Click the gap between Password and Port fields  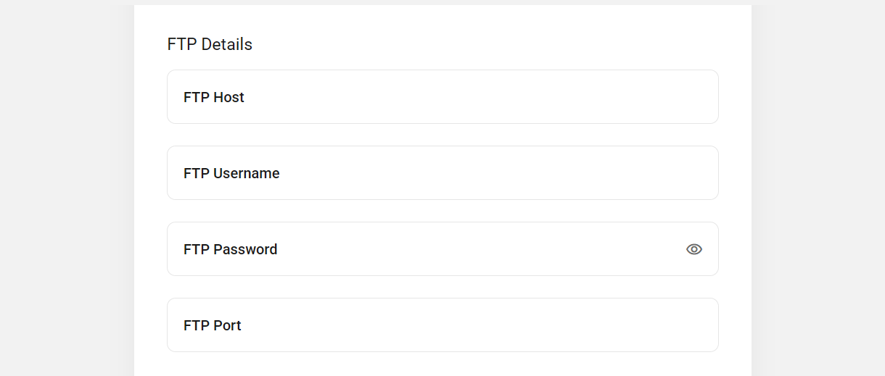pyautogui.click(x=442, y=287)
